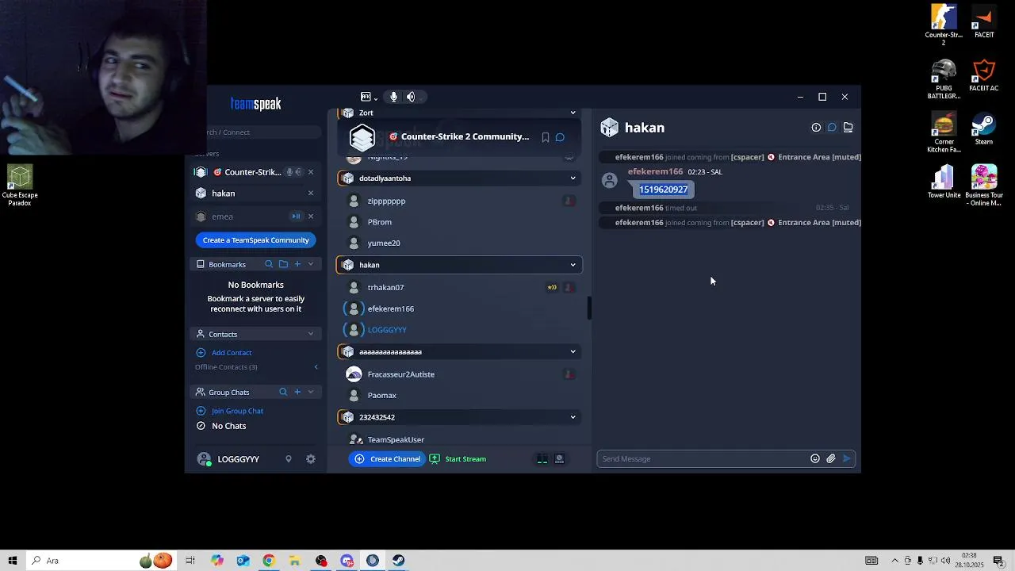Close the hakan chat tab
1015x571 pixels.
[x=310, y=194]
